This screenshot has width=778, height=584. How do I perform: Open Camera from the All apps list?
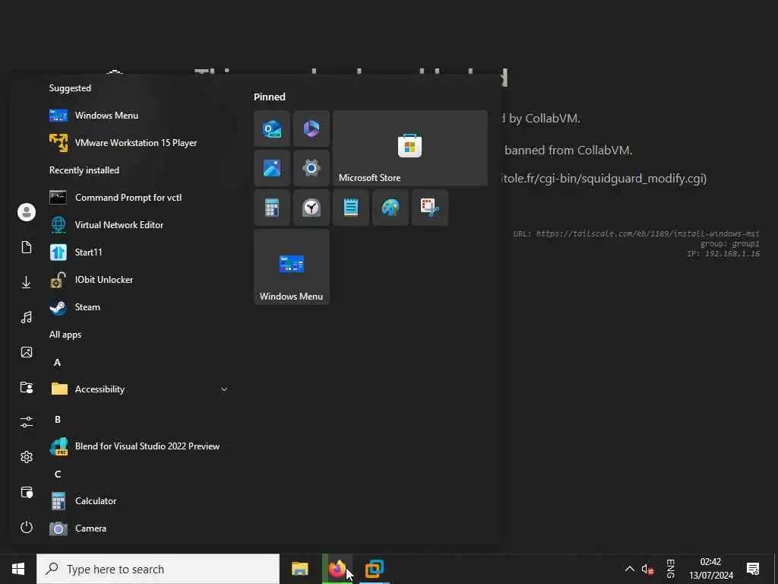139,528
